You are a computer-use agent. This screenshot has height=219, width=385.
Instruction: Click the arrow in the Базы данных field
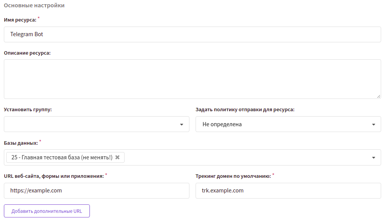pos(373,157)
